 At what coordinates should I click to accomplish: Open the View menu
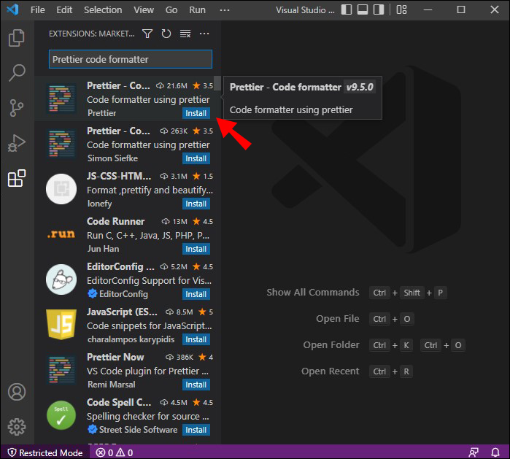tap(144, 10)
